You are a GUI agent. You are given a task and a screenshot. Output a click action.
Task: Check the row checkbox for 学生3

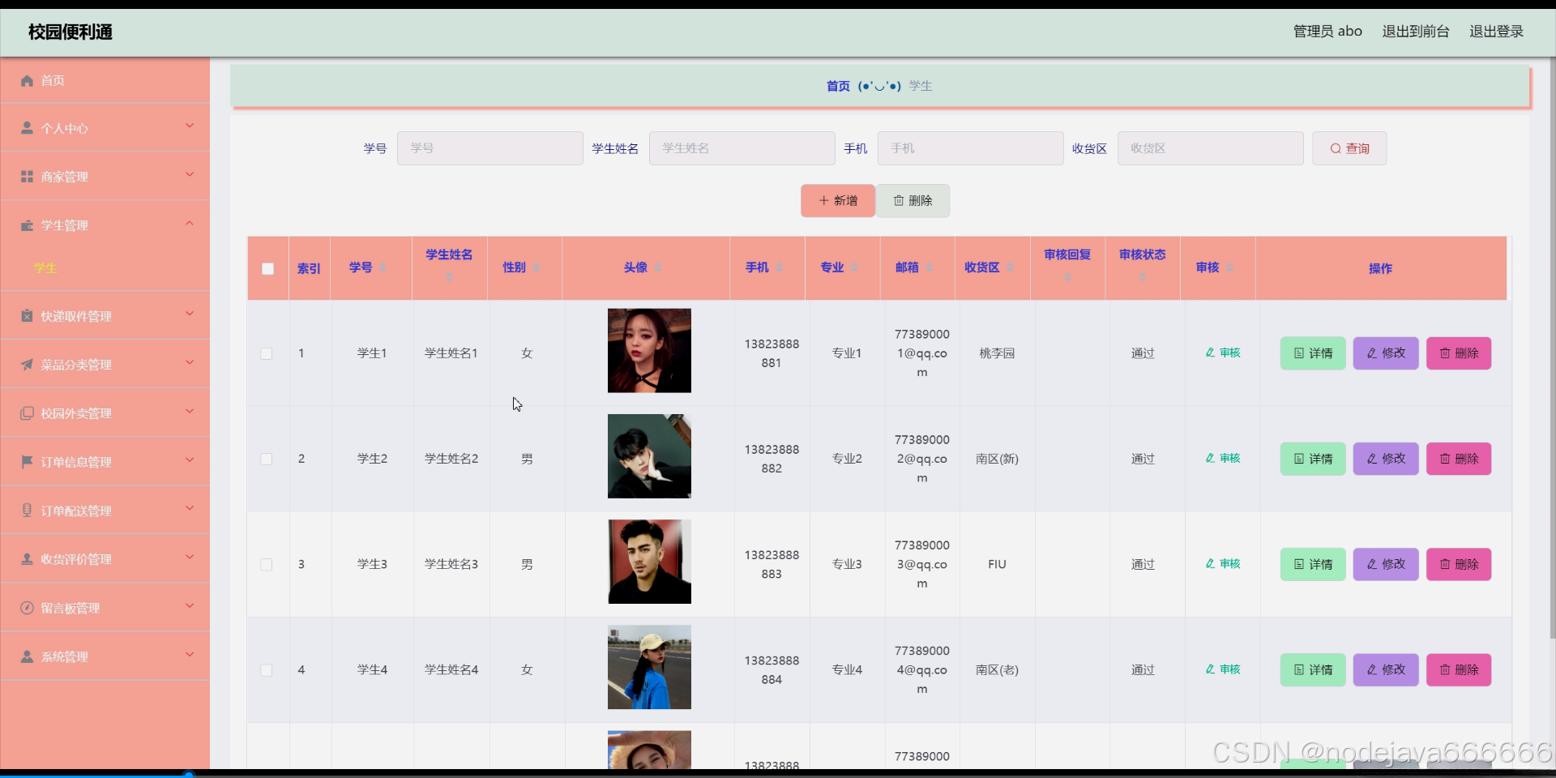pos(266,564)
